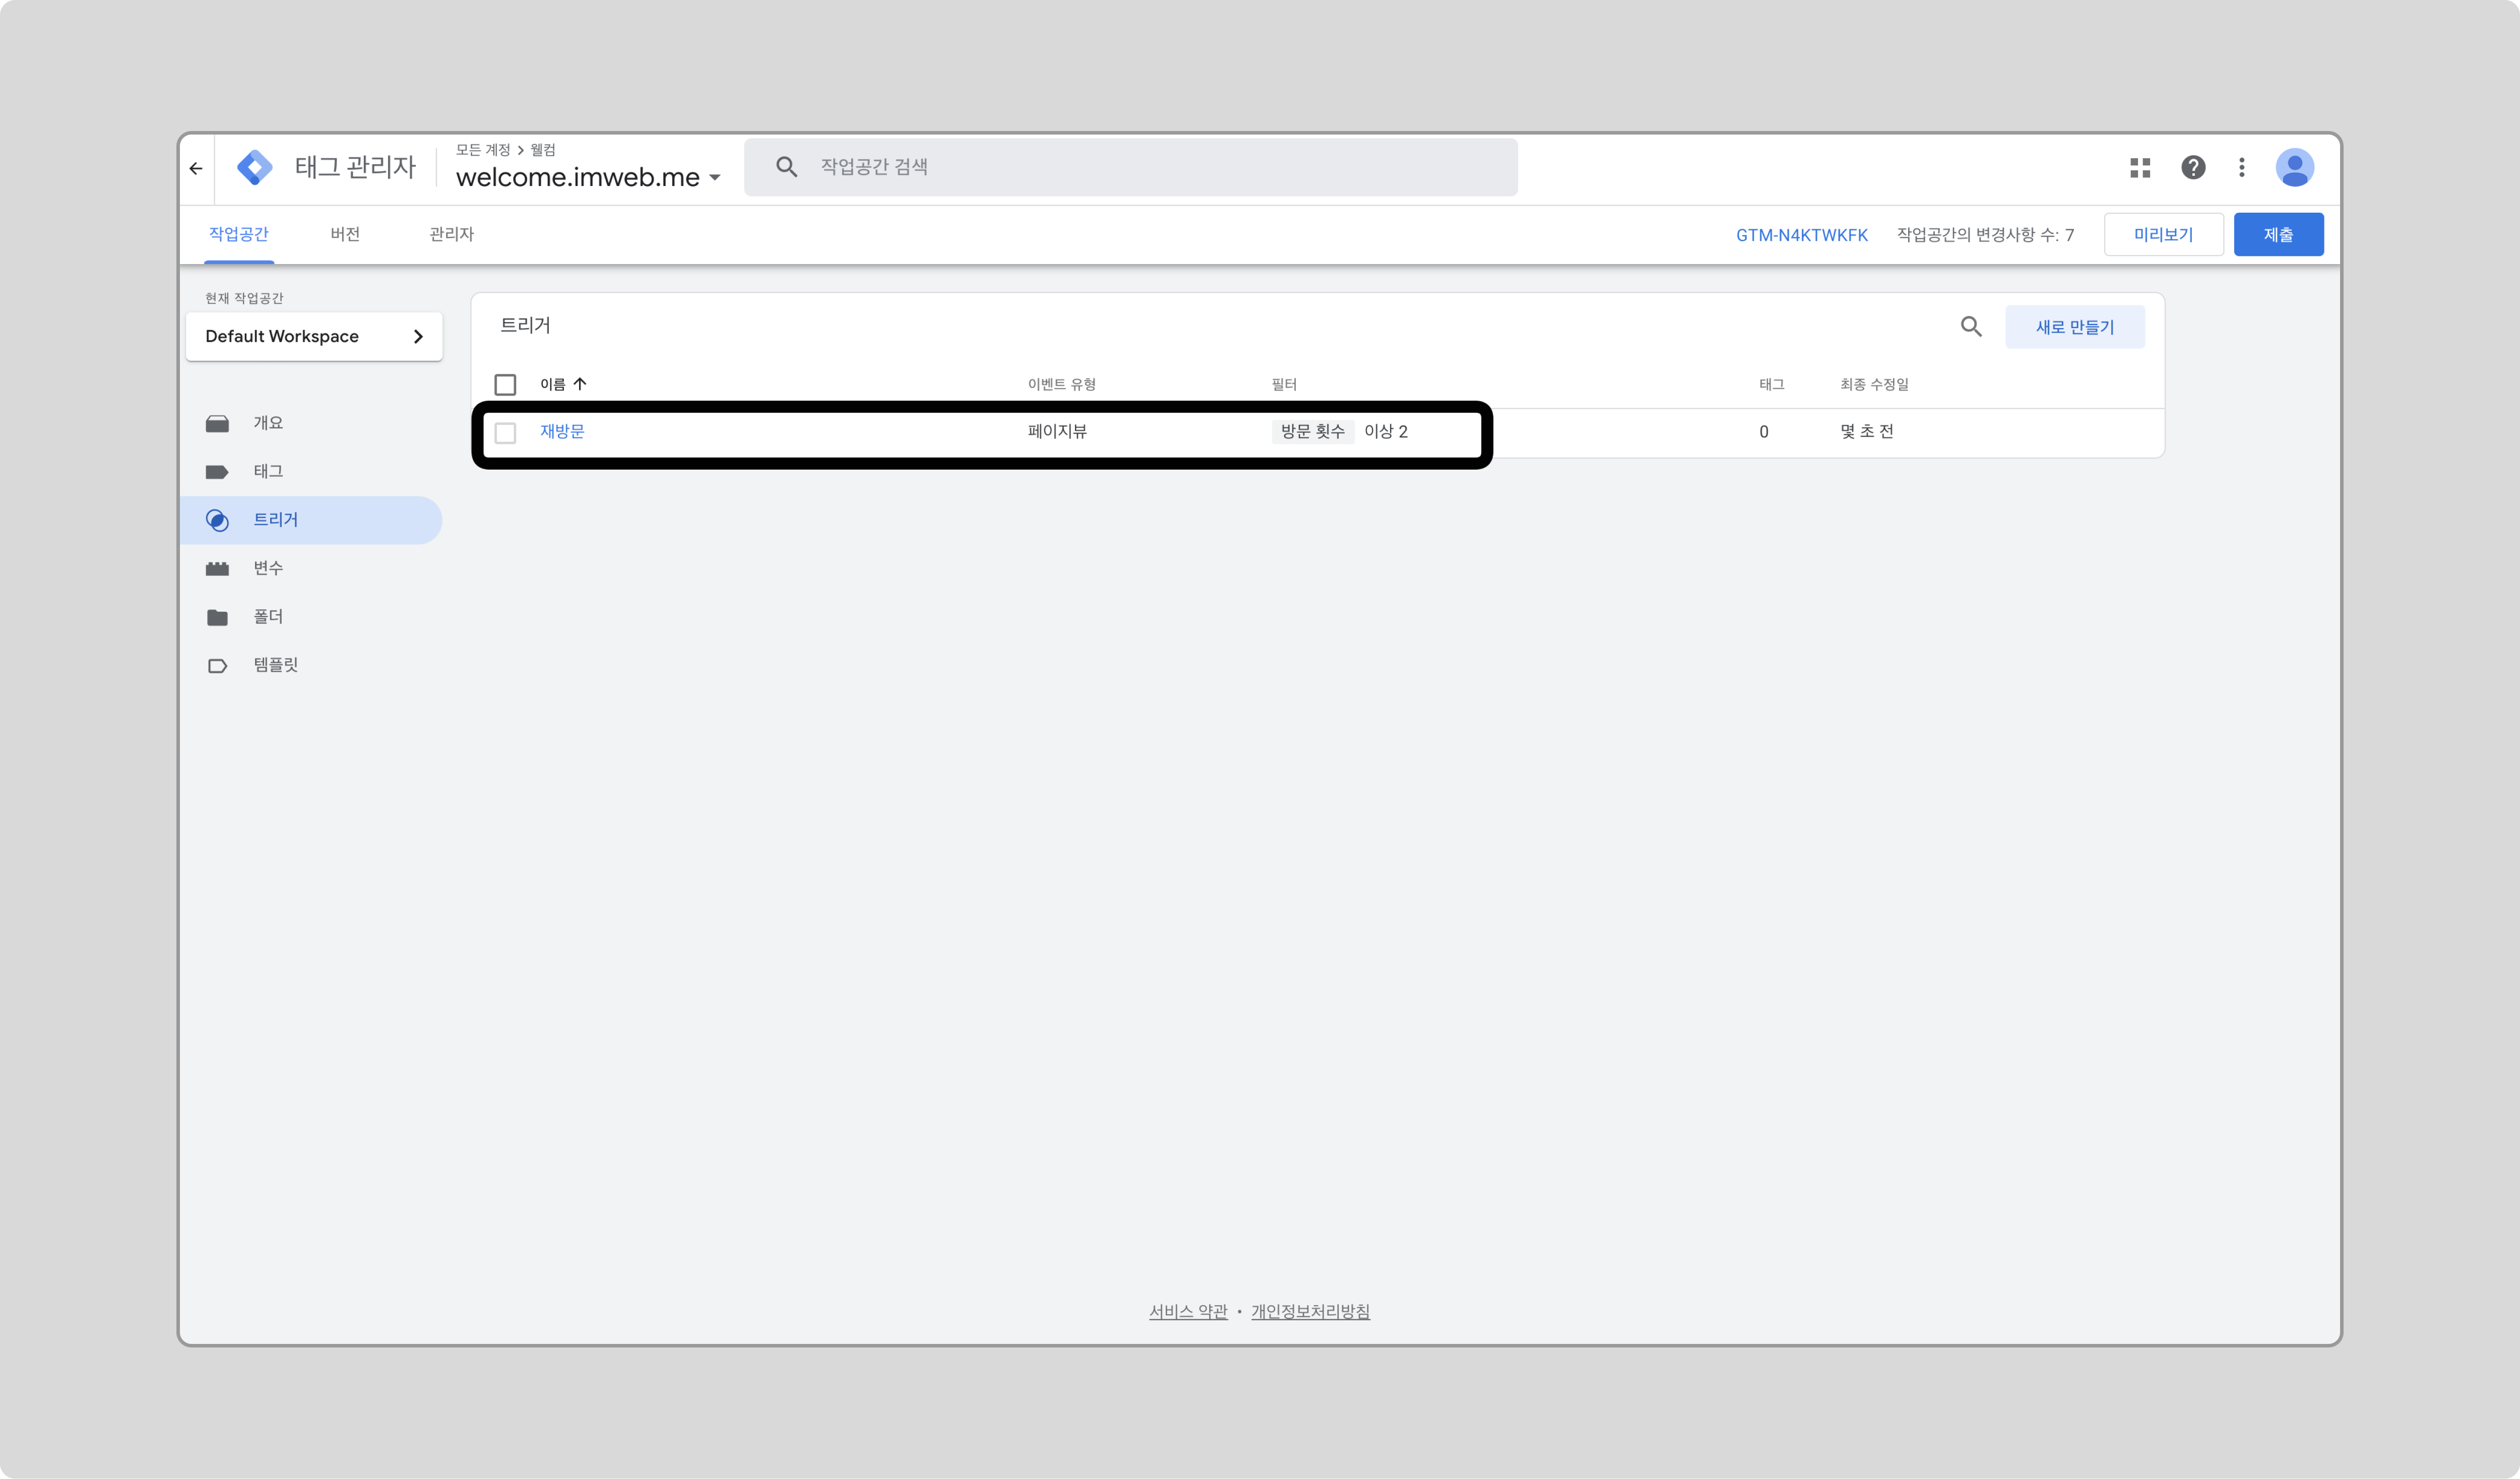Open the Google apps grid icon

[x=2140, y=168]
